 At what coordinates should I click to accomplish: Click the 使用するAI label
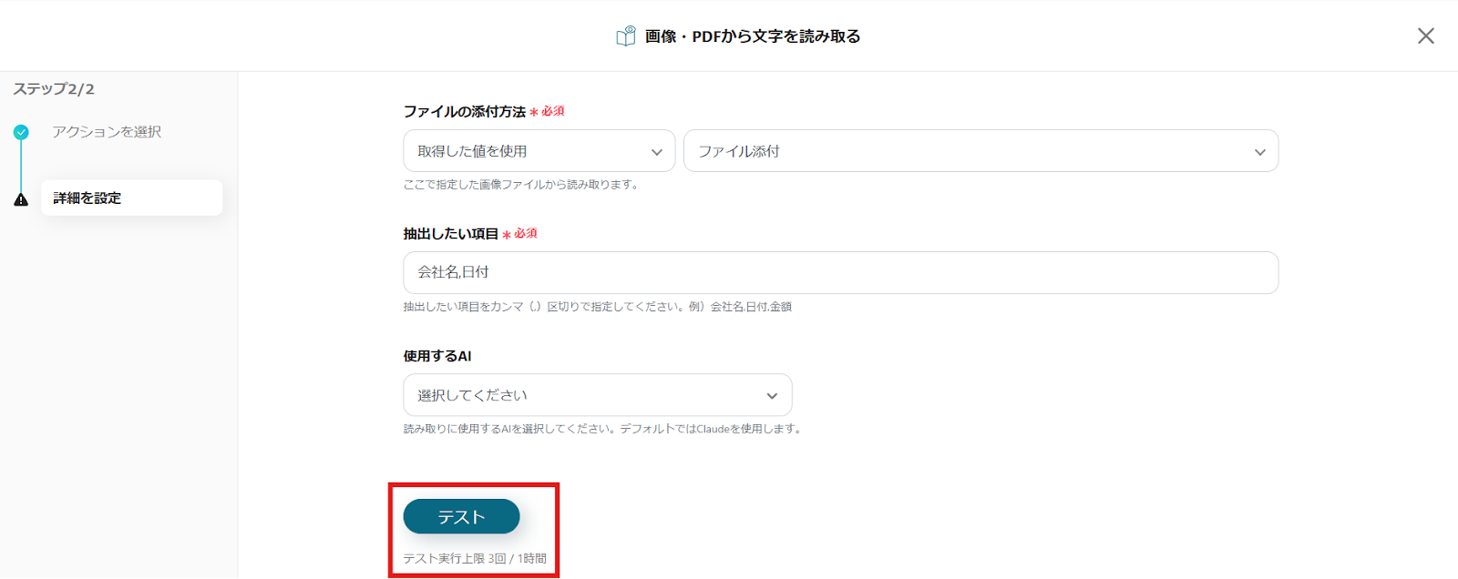(x=437, y=356)
